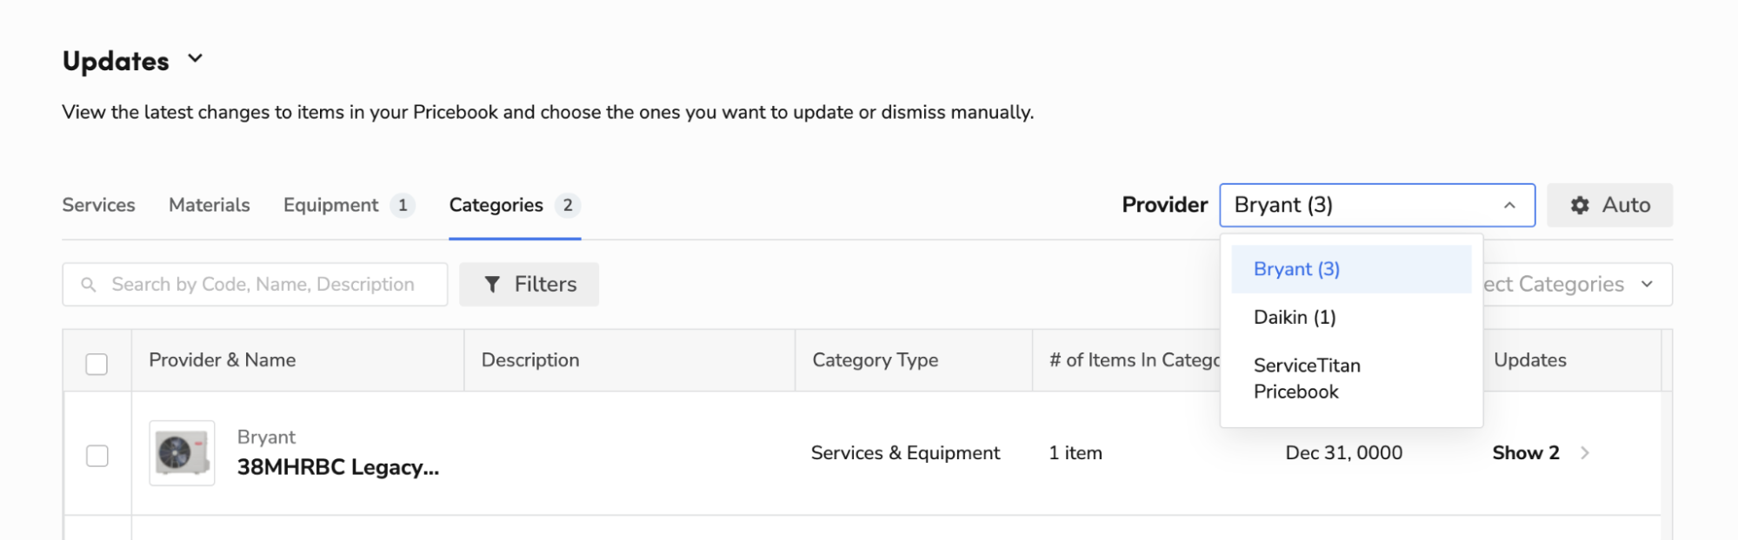Screen dimensions: 1738x540
Task: Focus the Search by Code field
Action: pos(263,285)
